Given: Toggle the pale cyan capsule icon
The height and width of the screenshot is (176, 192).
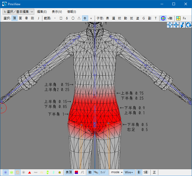Looking at the screenshot, I should (54, 172).
